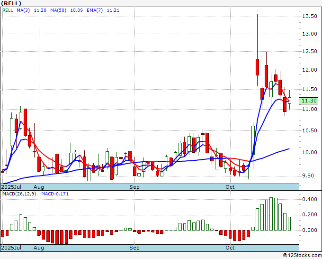This screenshot has height=259, width=322.
Task: Click the latest green candlestick beside 11.30
Action: [289, 101]
